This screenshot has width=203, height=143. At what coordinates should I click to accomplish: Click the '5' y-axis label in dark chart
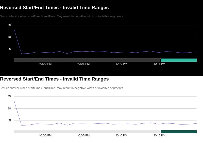click(10, 49)
